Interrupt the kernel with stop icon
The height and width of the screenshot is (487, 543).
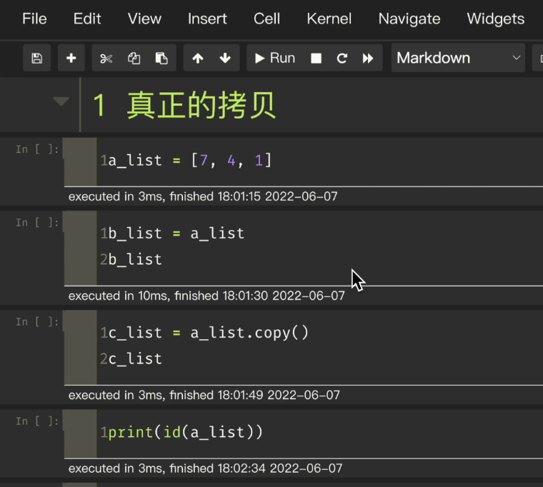pos(316,59)
